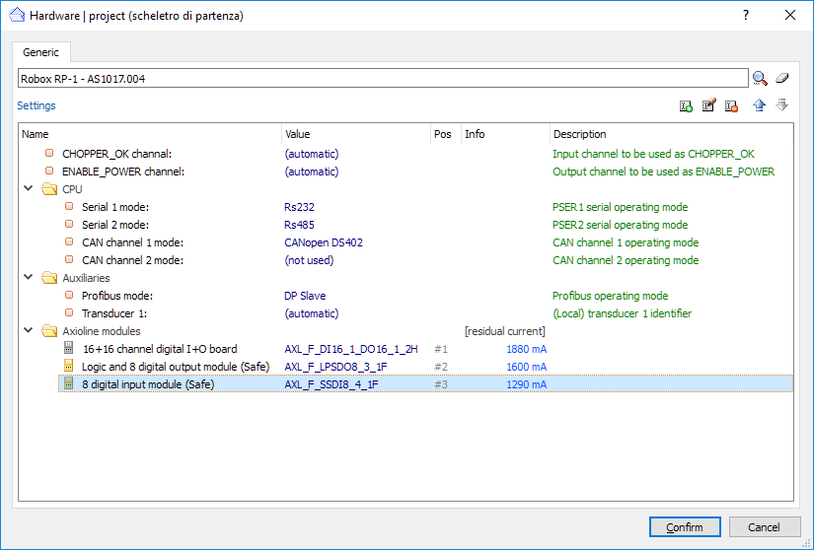Screen dimensions: 814x550
Task: Click the Transducer 1 property icon
Action: (x=69, y=313)
